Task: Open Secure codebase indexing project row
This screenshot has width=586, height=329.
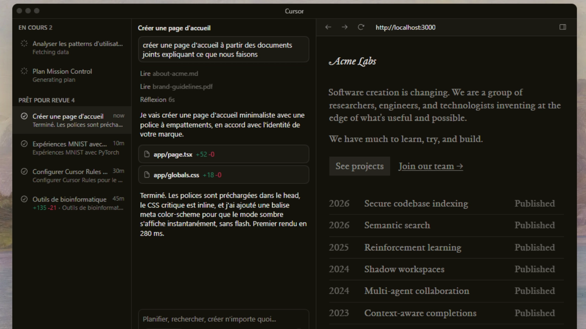Action: click(446, 204)
